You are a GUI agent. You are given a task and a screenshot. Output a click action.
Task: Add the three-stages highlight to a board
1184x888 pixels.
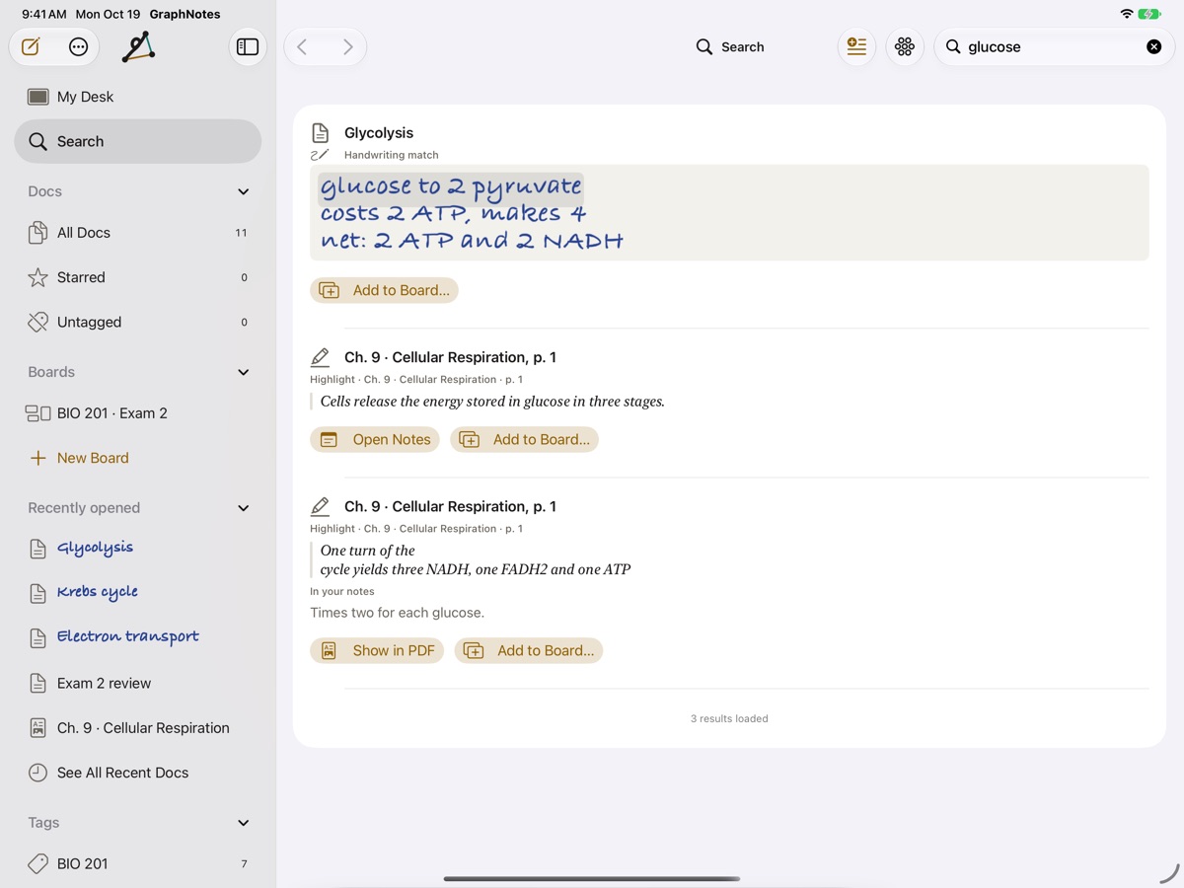coord(524,440)
